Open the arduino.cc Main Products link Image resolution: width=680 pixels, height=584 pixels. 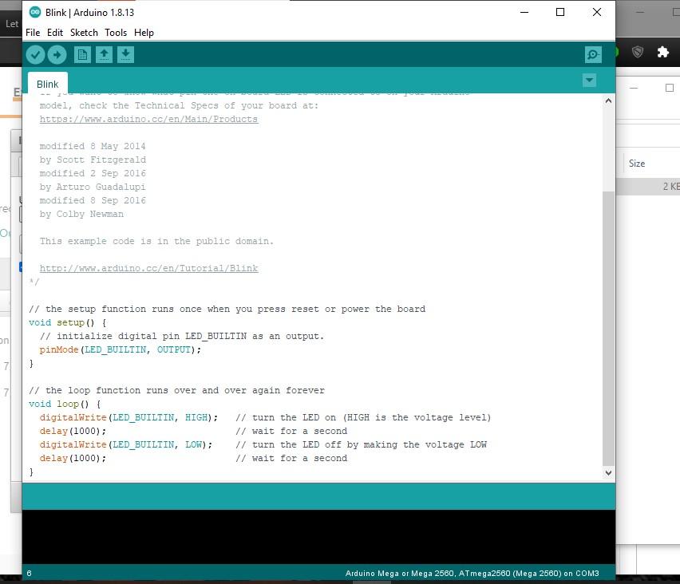coord(148,119)
